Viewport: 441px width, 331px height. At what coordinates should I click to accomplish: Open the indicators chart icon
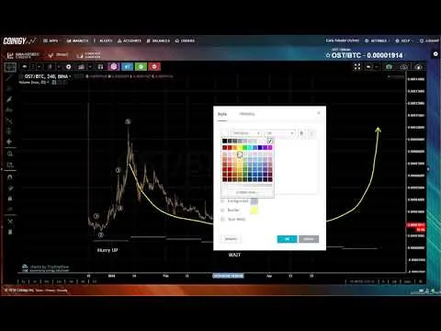pyautogui.click(x=81, y=67)
